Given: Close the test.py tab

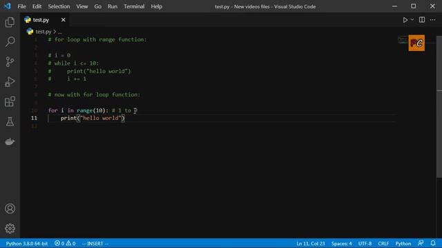Looking at the screenshot, I should click(x=63, y=20).
